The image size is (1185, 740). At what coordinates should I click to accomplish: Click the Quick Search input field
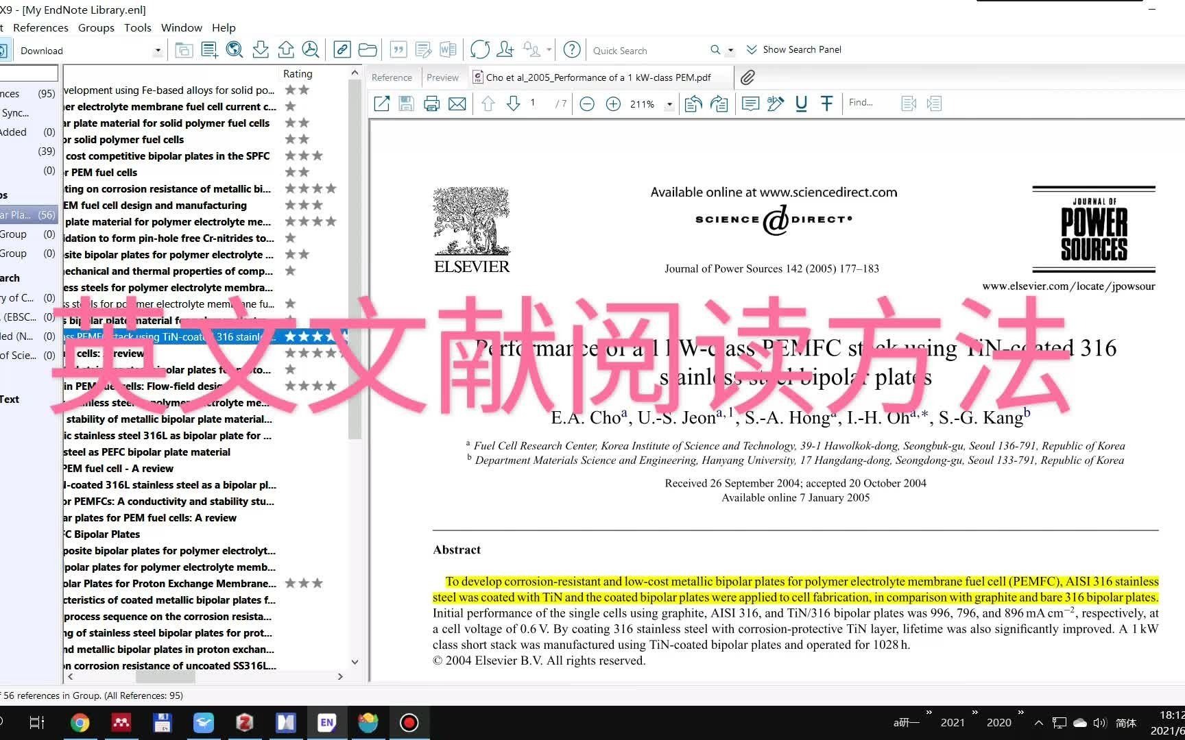pyautogui.click(x=648, y=50)
